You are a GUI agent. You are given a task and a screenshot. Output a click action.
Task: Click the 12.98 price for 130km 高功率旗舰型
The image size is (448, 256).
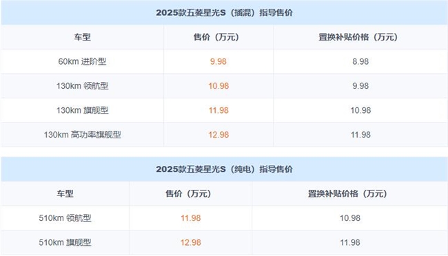coord(218,135)
